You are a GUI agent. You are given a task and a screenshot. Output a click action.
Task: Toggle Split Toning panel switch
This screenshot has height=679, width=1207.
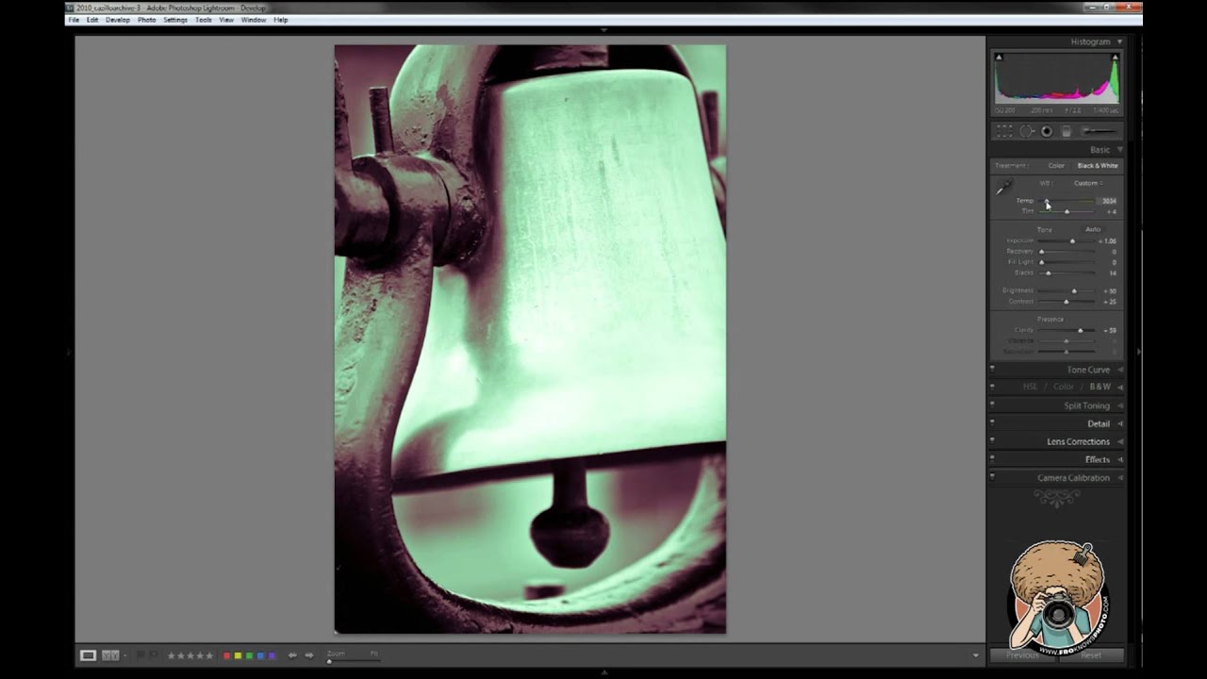(992, 405)
